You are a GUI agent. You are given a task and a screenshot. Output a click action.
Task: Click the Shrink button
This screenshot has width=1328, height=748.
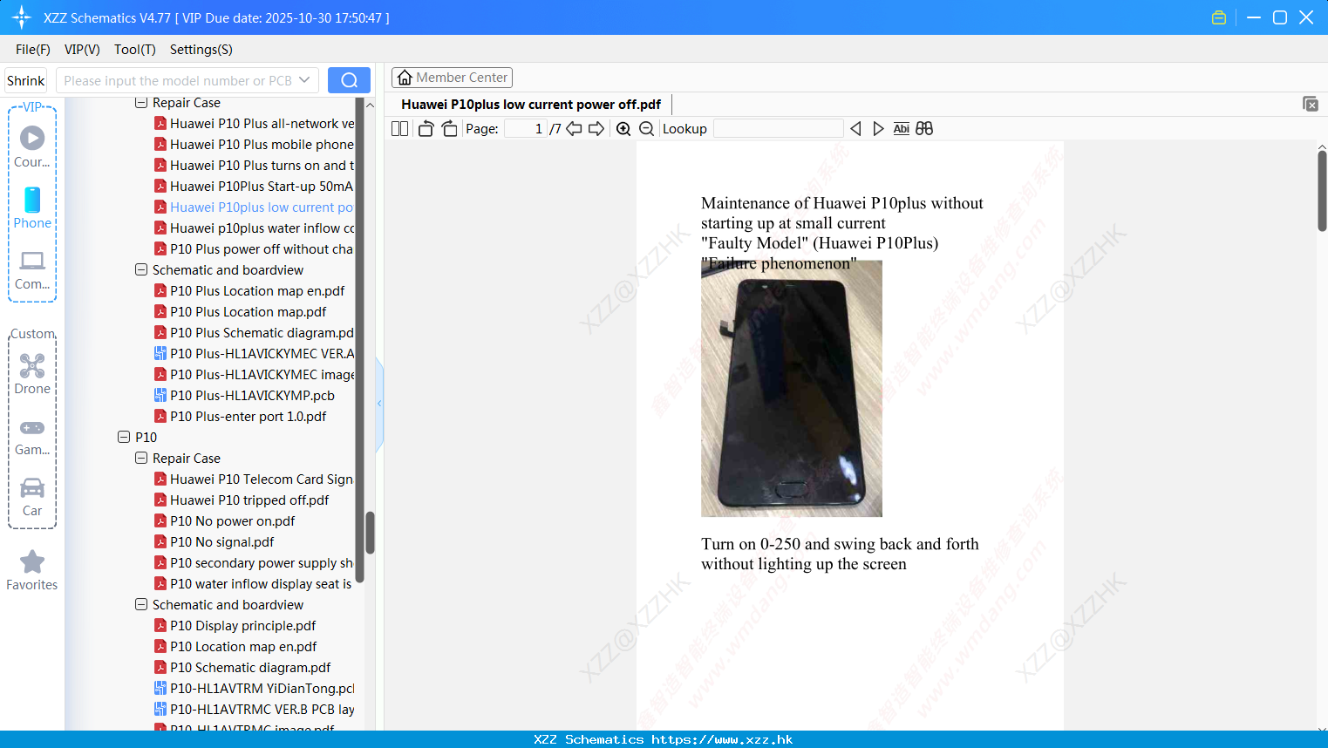tap(25, 80)
